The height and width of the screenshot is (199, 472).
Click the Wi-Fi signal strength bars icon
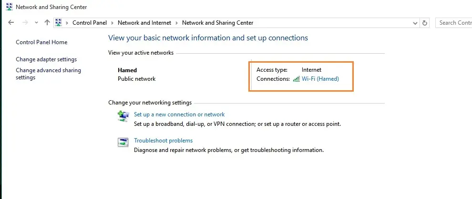coord(296,79)
